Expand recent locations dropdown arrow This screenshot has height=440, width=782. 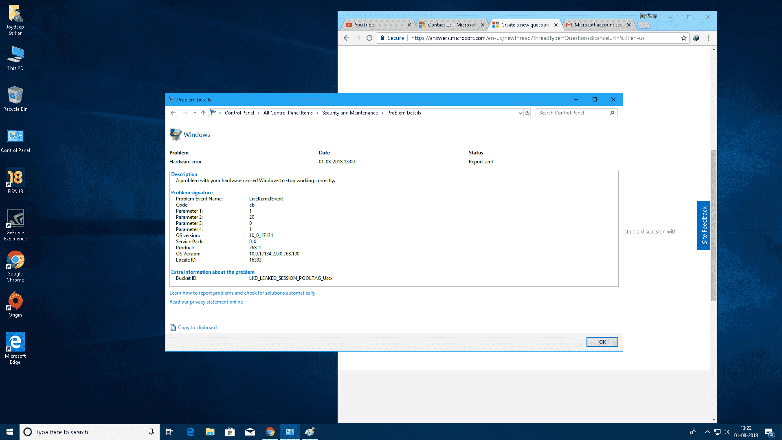[x=195, y=113]
